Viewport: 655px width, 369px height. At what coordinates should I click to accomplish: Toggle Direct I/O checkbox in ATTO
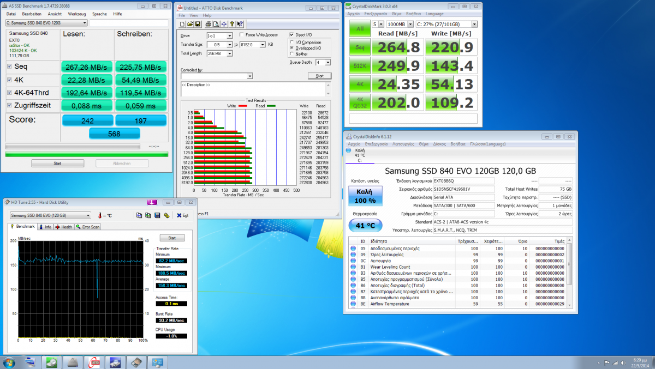[291, 35]
